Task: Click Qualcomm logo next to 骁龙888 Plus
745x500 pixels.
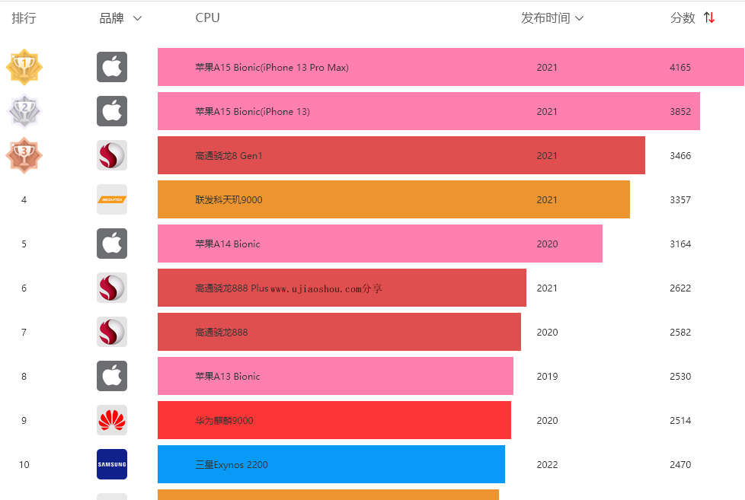Action: (112, 288)
